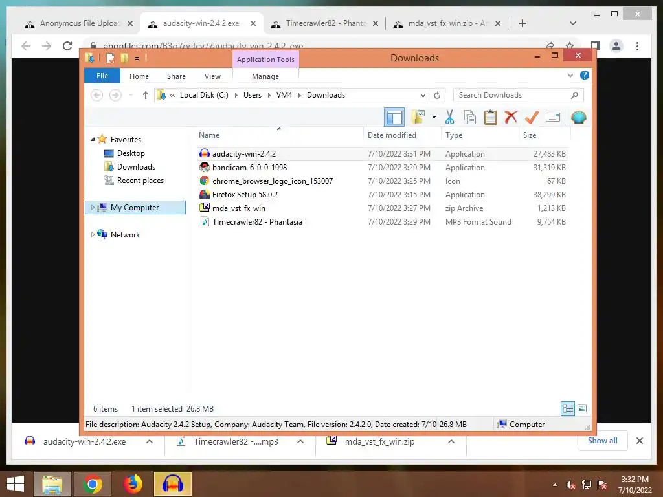Expand the ribbon with the chevron arrow
This screenshot has height=497, width=663.
[570, 76]
